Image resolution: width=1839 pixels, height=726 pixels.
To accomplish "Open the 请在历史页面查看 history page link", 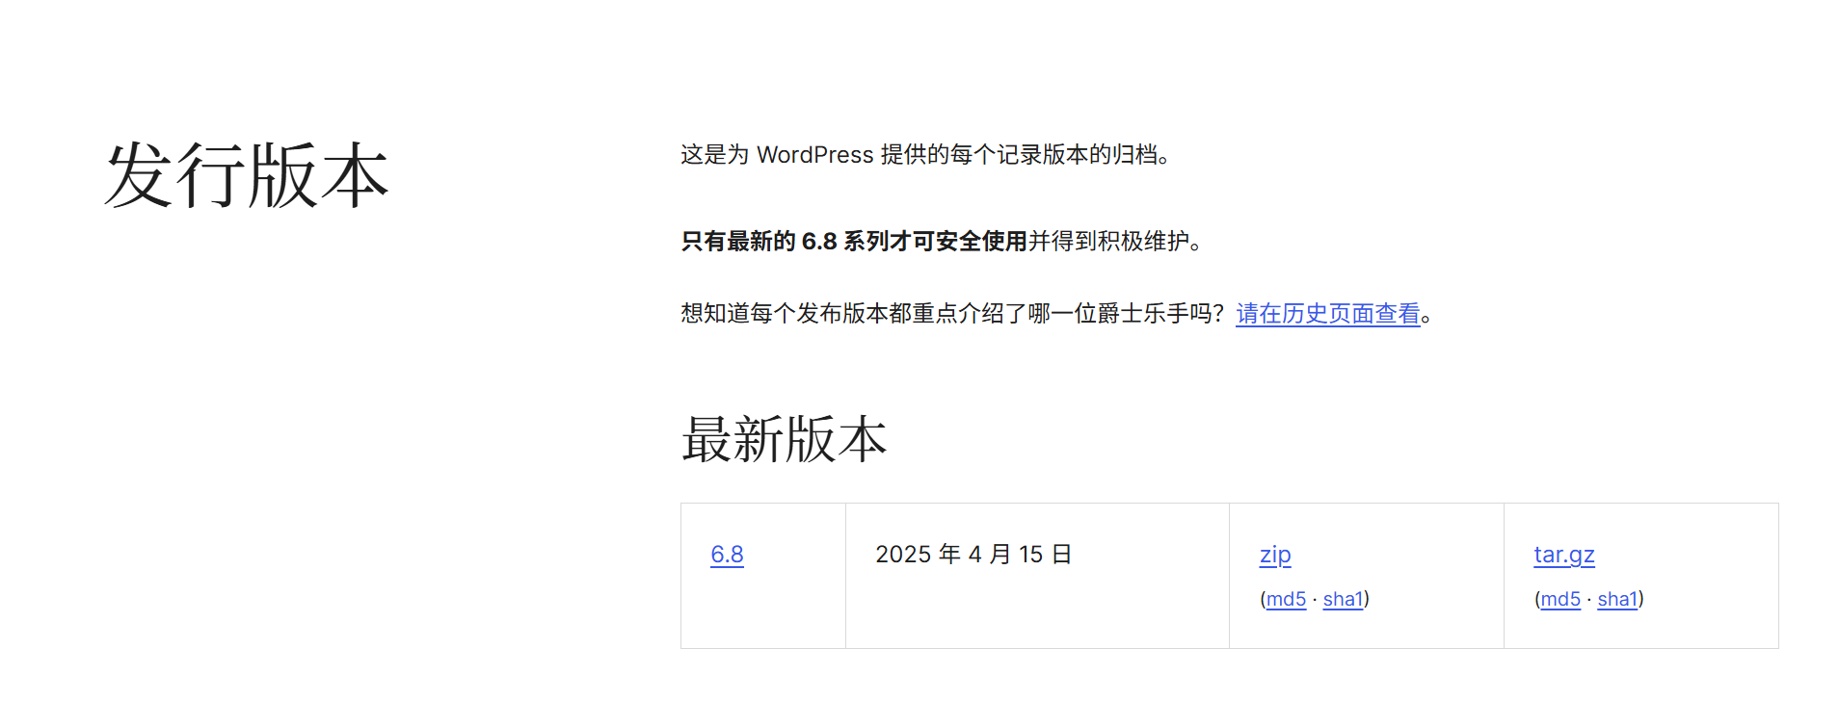I will click(x=1328, y=314).
